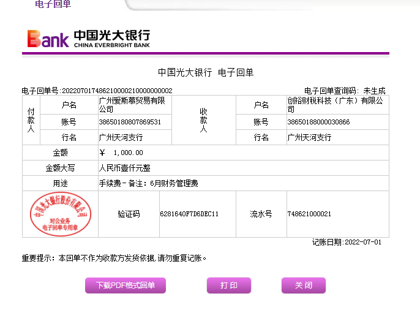The height and width of the screenshot is (310, 420).
Task: Select payee account 38650188000030866
Action: tap(318, 122)
